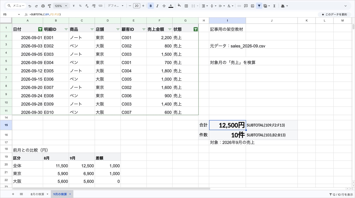Image resolution: width=355 pixels, height=198 pixels.
Task: Open the horizontal align dropdown
Action: coord(205,6)
